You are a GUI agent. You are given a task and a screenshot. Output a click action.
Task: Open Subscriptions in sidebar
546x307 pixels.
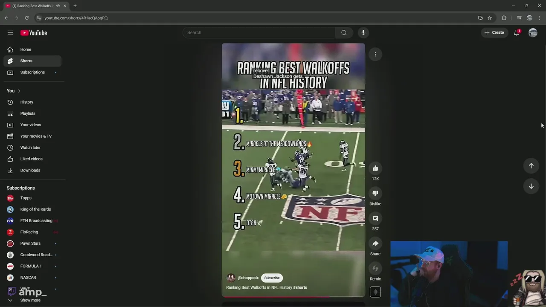32,72
